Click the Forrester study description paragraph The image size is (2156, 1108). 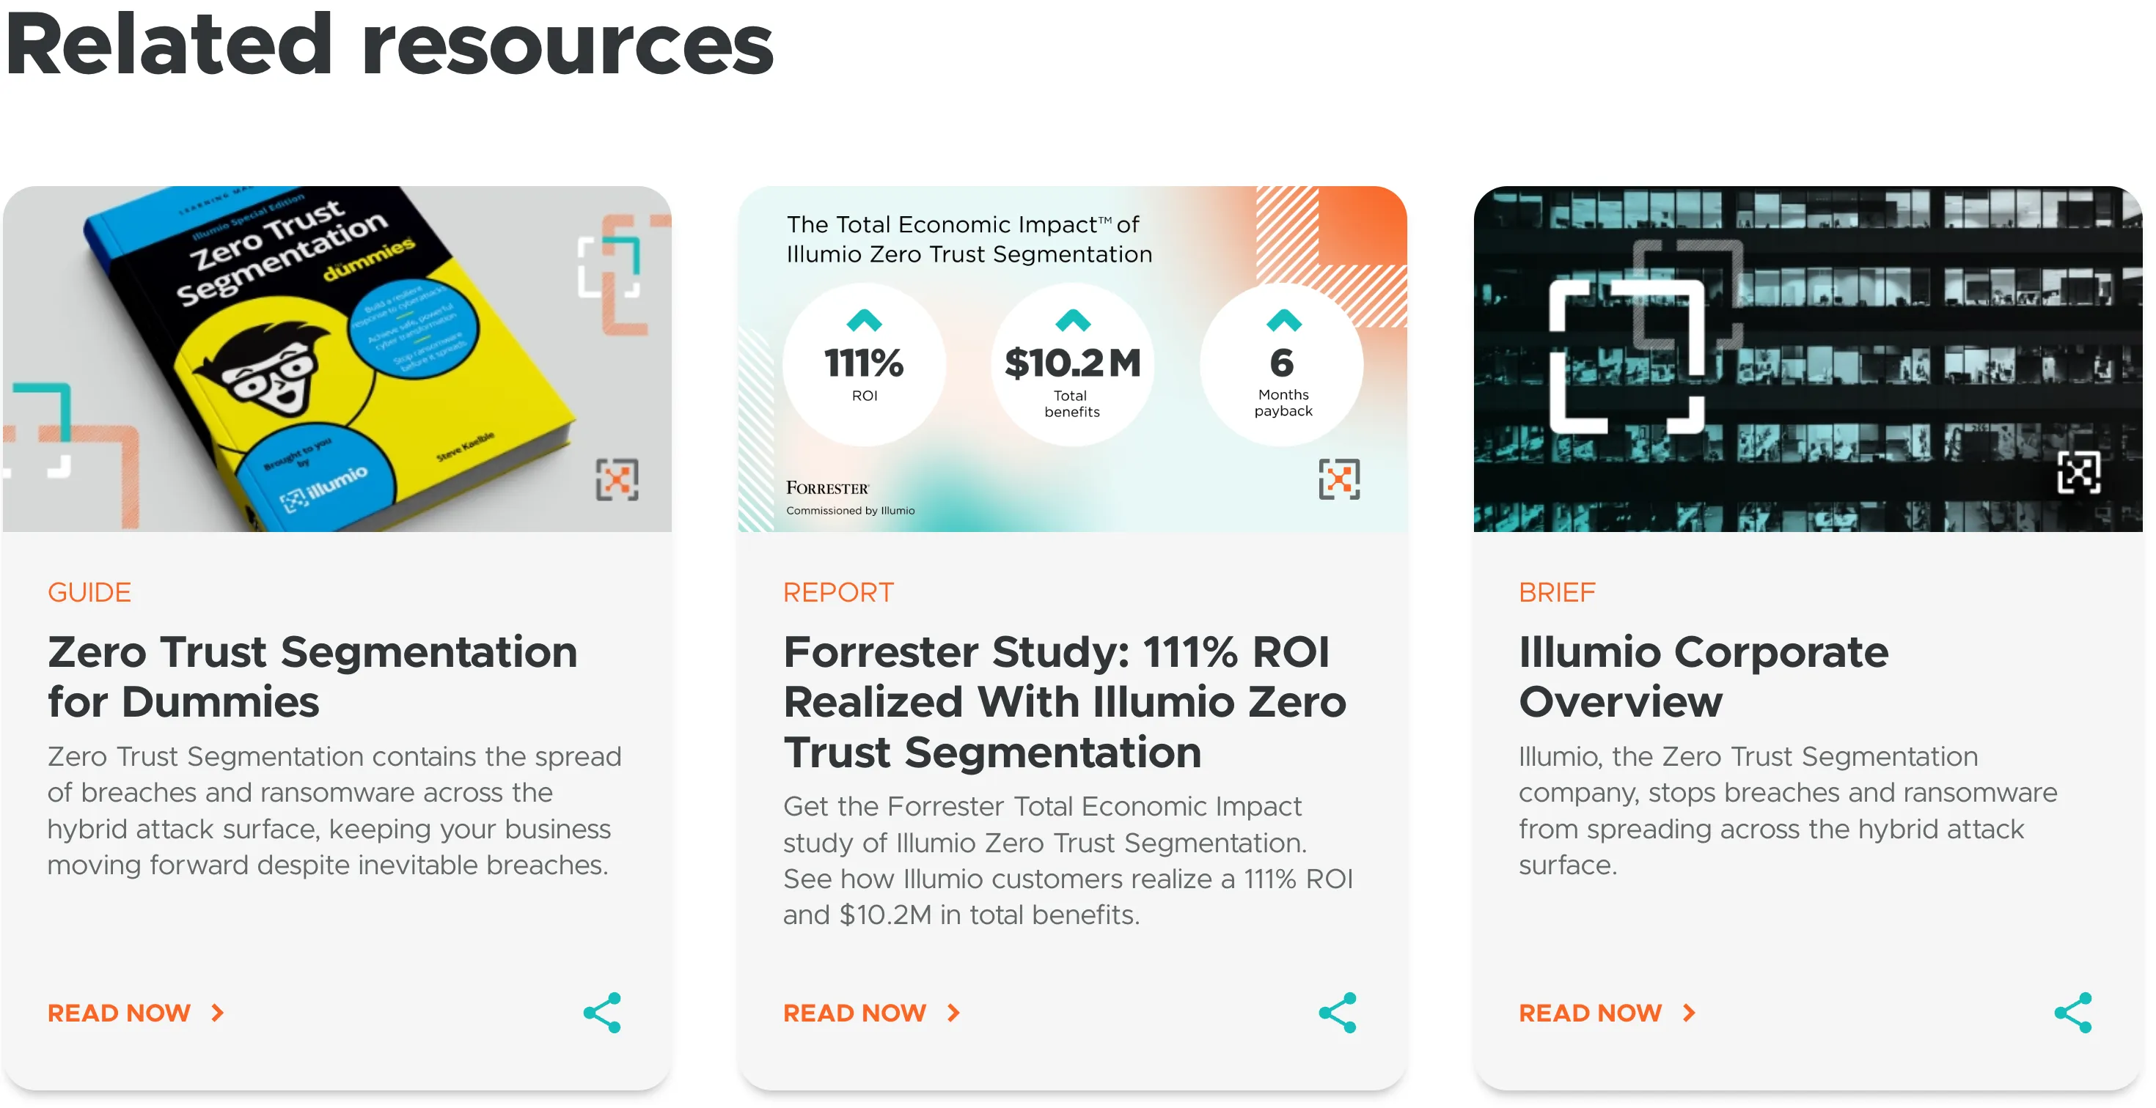(x=1068, y=860)
